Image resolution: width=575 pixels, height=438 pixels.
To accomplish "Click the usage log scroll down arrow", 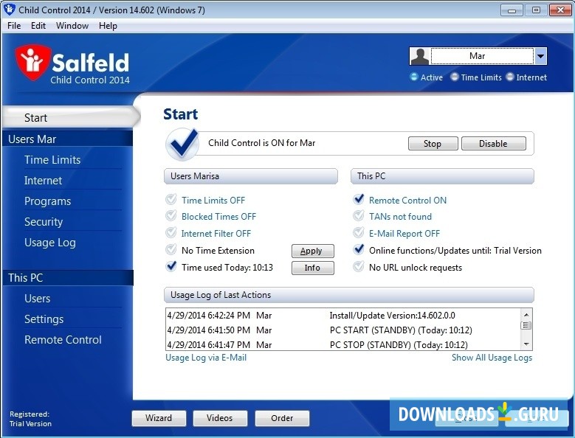I will click(x=526, y=344).
